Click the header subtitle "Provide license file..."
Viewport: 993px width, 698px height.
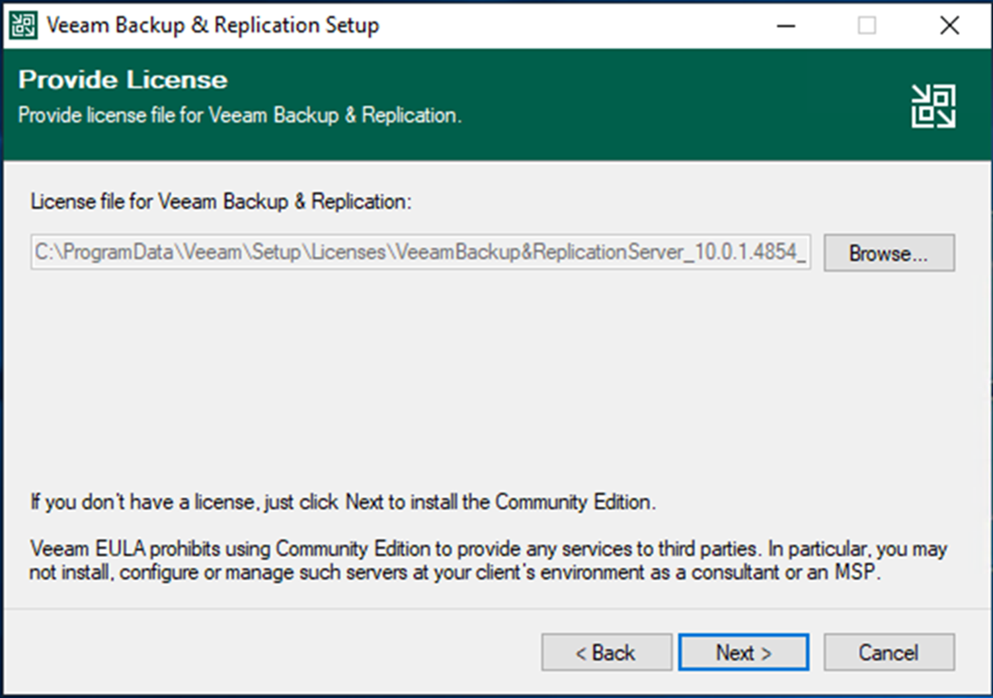[x=240, y=115]
